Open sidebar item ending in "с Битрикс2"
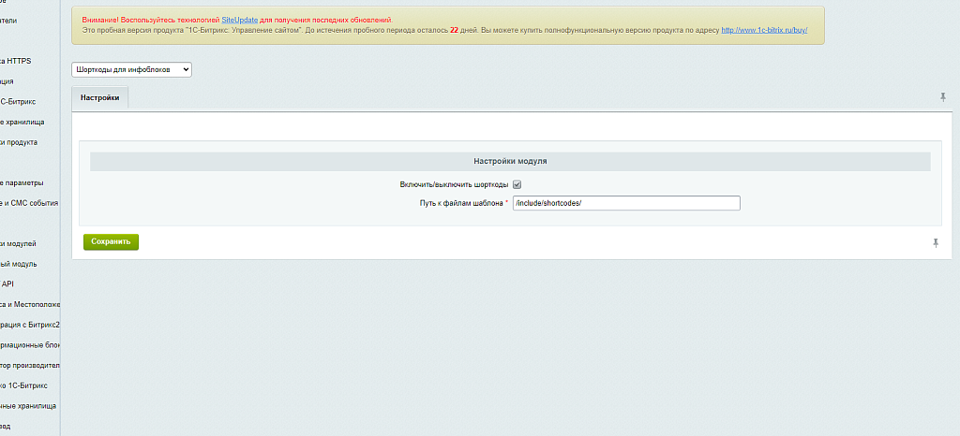The width and height of the screenshot is (960, 436). point(30,325)
